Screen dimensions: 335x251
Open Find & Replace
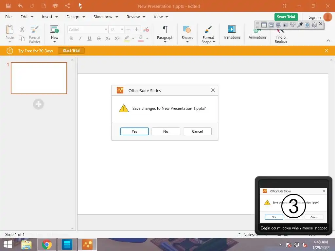point(281,36)
